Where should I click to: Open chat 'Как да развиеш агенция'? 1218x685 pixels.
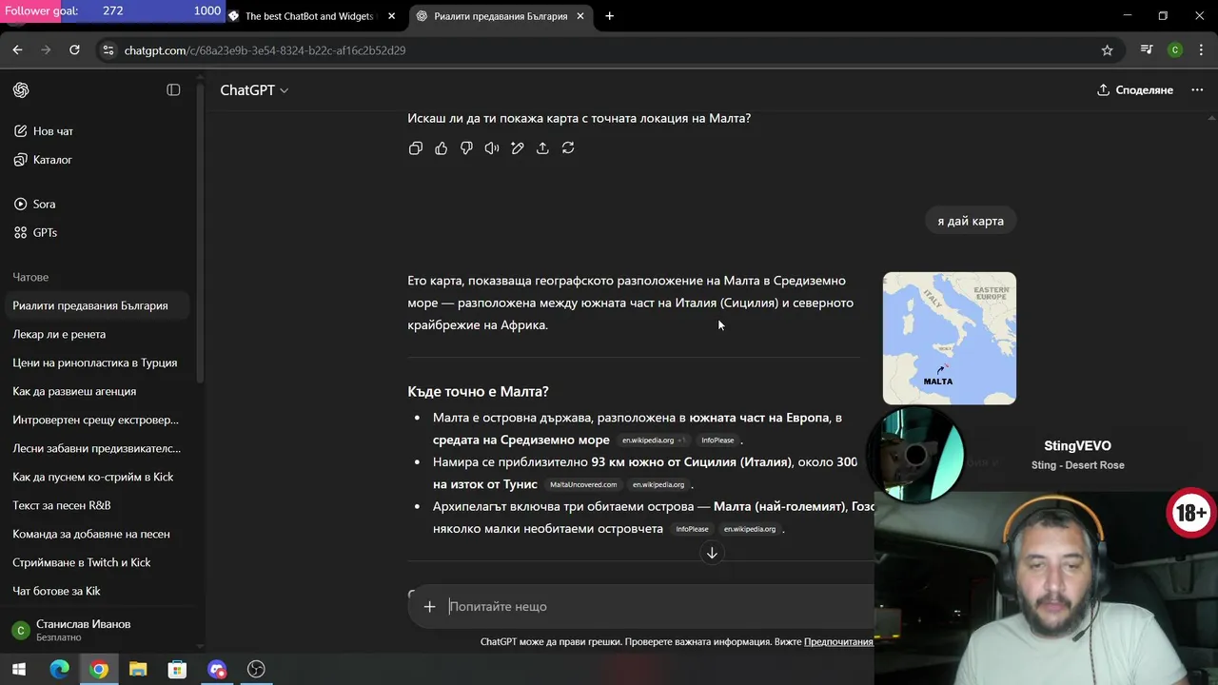pos(98,392)
